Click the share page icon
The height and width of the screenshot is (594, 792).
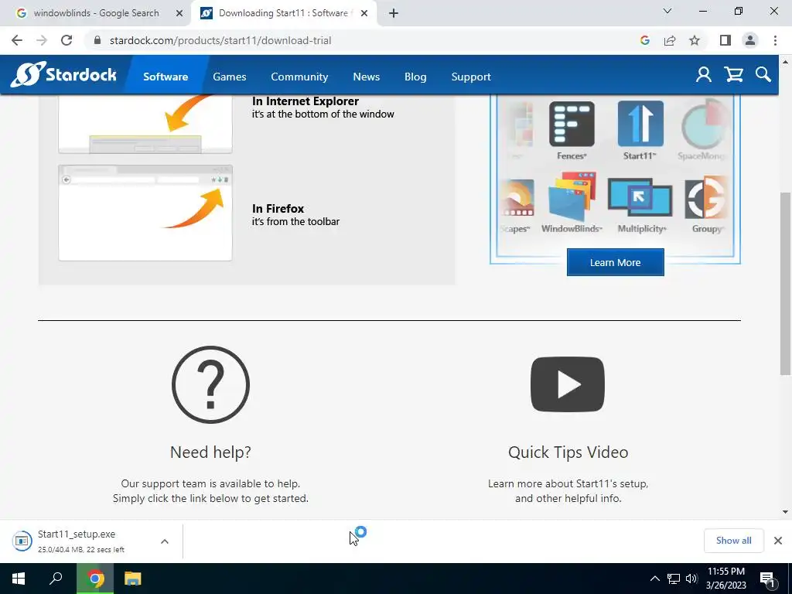[x=670, y=40]
